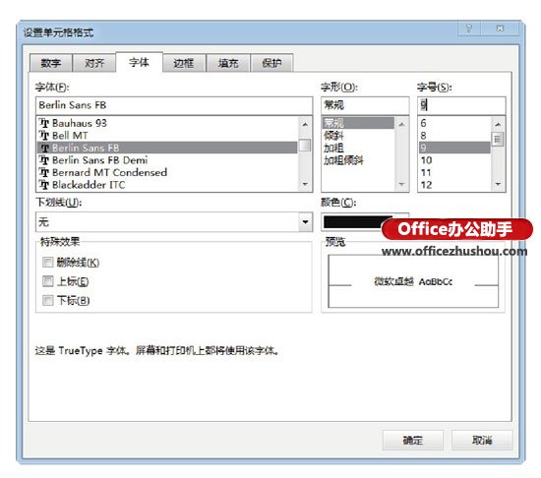The image size is (541, 478).
Task: Open the 颜色 color picker swatch
Action: [359, 221]
